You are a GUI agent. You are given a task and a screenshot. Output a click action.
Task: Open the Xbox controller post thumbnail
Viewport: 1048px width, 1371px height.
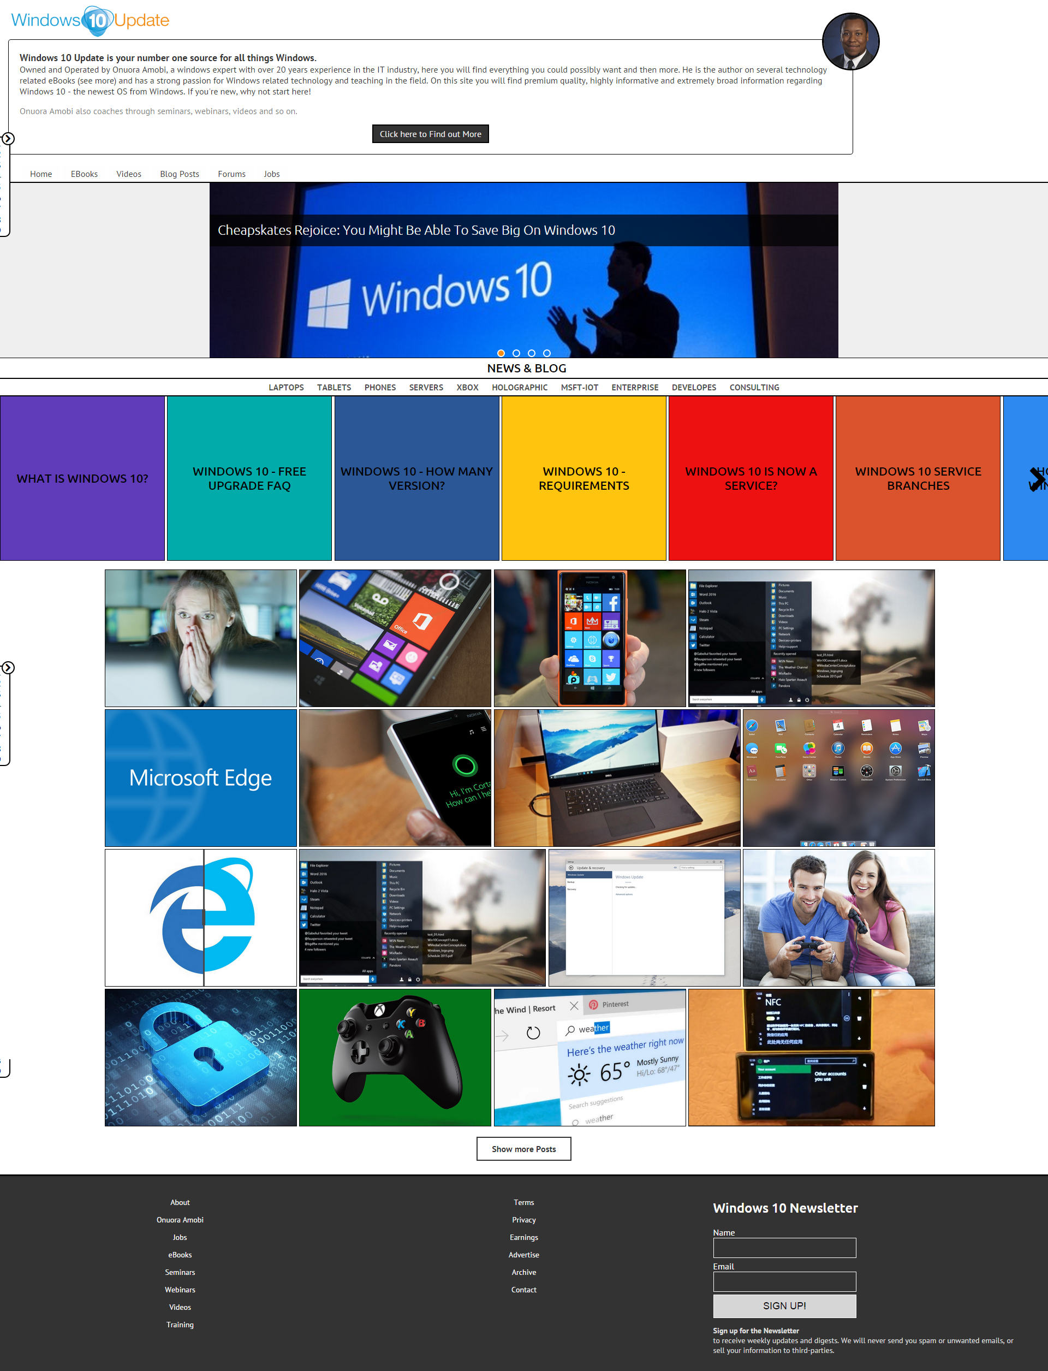point(395,1057)
